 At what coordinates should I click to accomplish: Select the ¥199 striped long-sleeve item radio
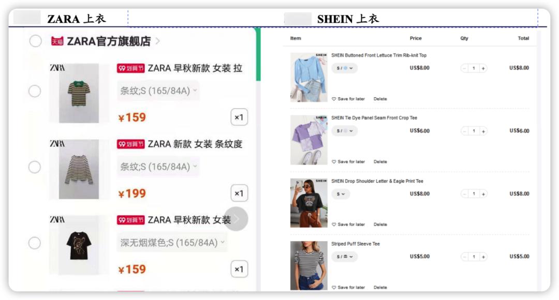coord(35,167)
